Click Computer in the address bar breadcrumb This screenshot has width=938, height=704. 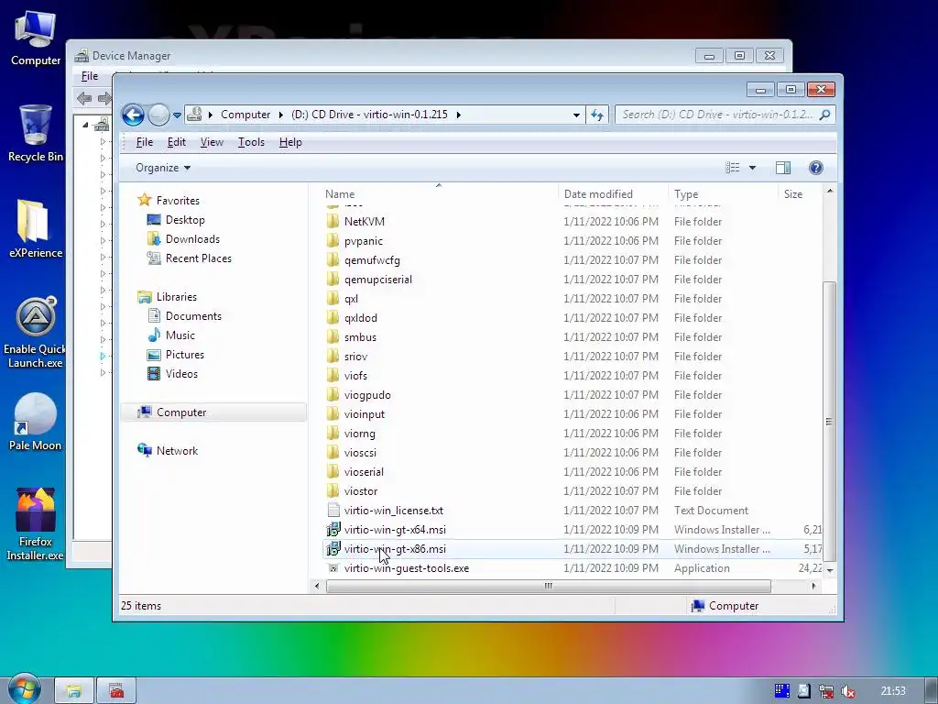click(245, 115)
